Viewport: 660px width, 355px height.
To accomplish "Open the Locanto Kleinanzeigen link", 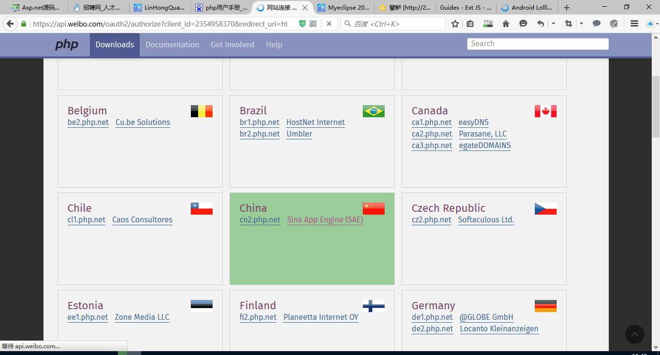I will (499, 329).
